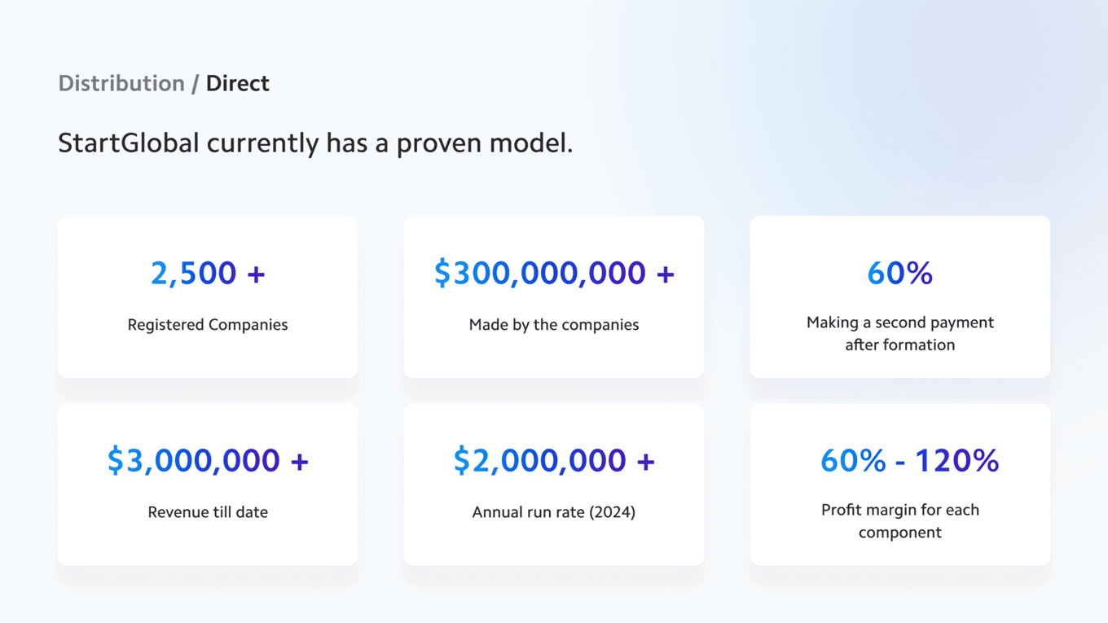Screen dimensions: 1108x623
Task: Select the Revenue till date card
Action: click(x=208, y=485)
